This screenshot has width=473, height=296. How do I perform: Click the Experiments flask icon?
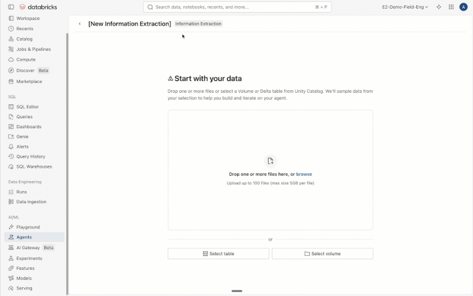tap(11, 259)
